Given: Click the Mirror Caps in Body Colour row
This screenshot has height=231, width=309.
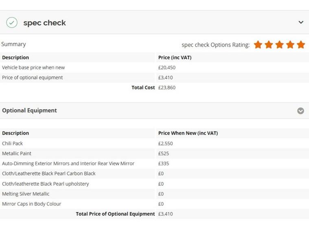Looking at the screenshot, I should (x=155, y=204).
